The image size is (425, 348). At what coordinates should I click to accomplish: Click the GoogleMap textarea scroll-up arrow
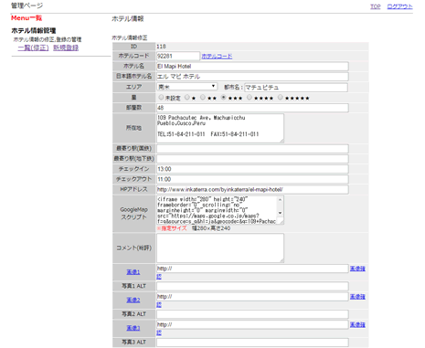[280, 199]
